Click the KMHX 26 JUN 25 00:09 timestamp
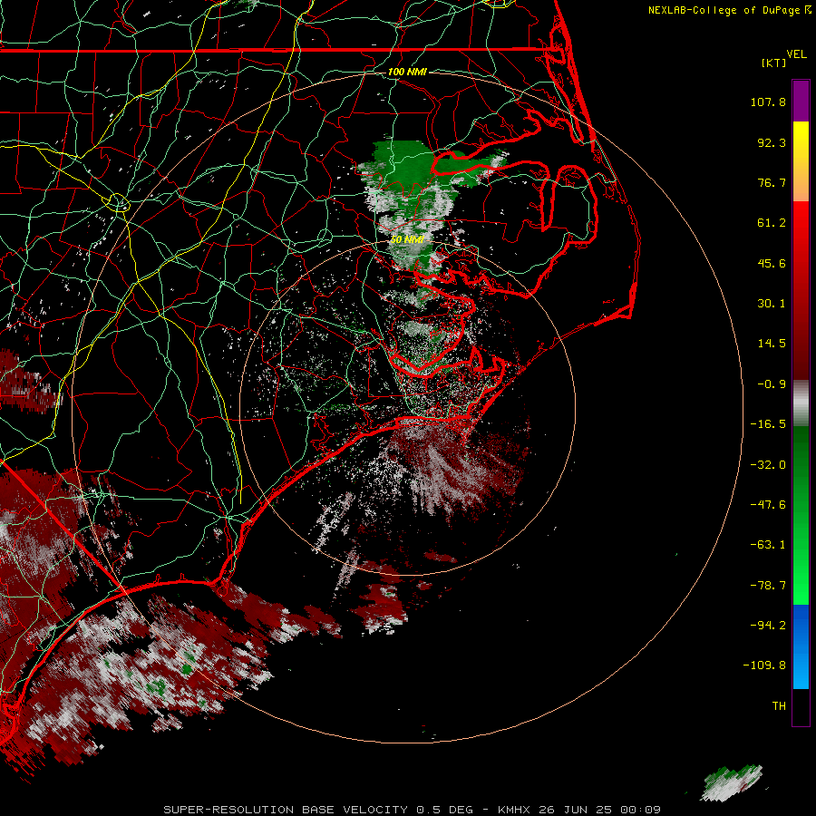Viewport: 816px width, 816px height. (579, 810)
